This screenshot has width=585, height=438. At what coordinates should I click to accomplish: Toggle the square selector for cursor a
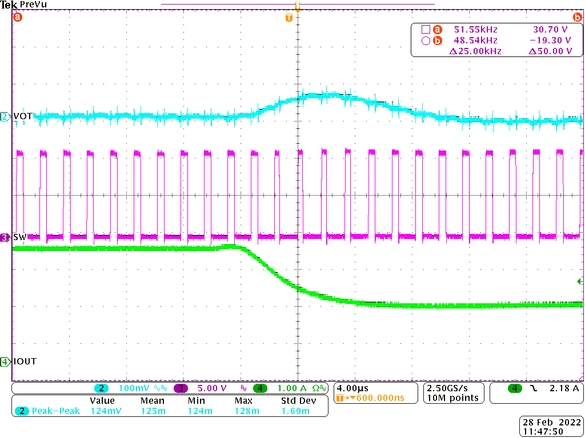coord(426,29)
